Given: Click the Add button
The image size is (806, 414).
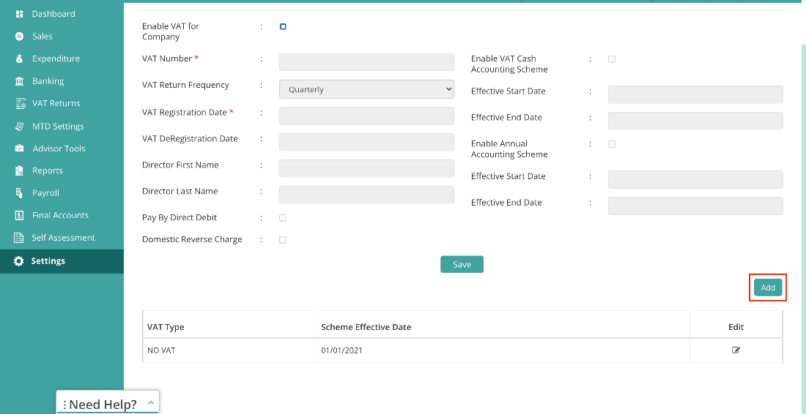Looking at the screenshot, I should coord(768,287).
